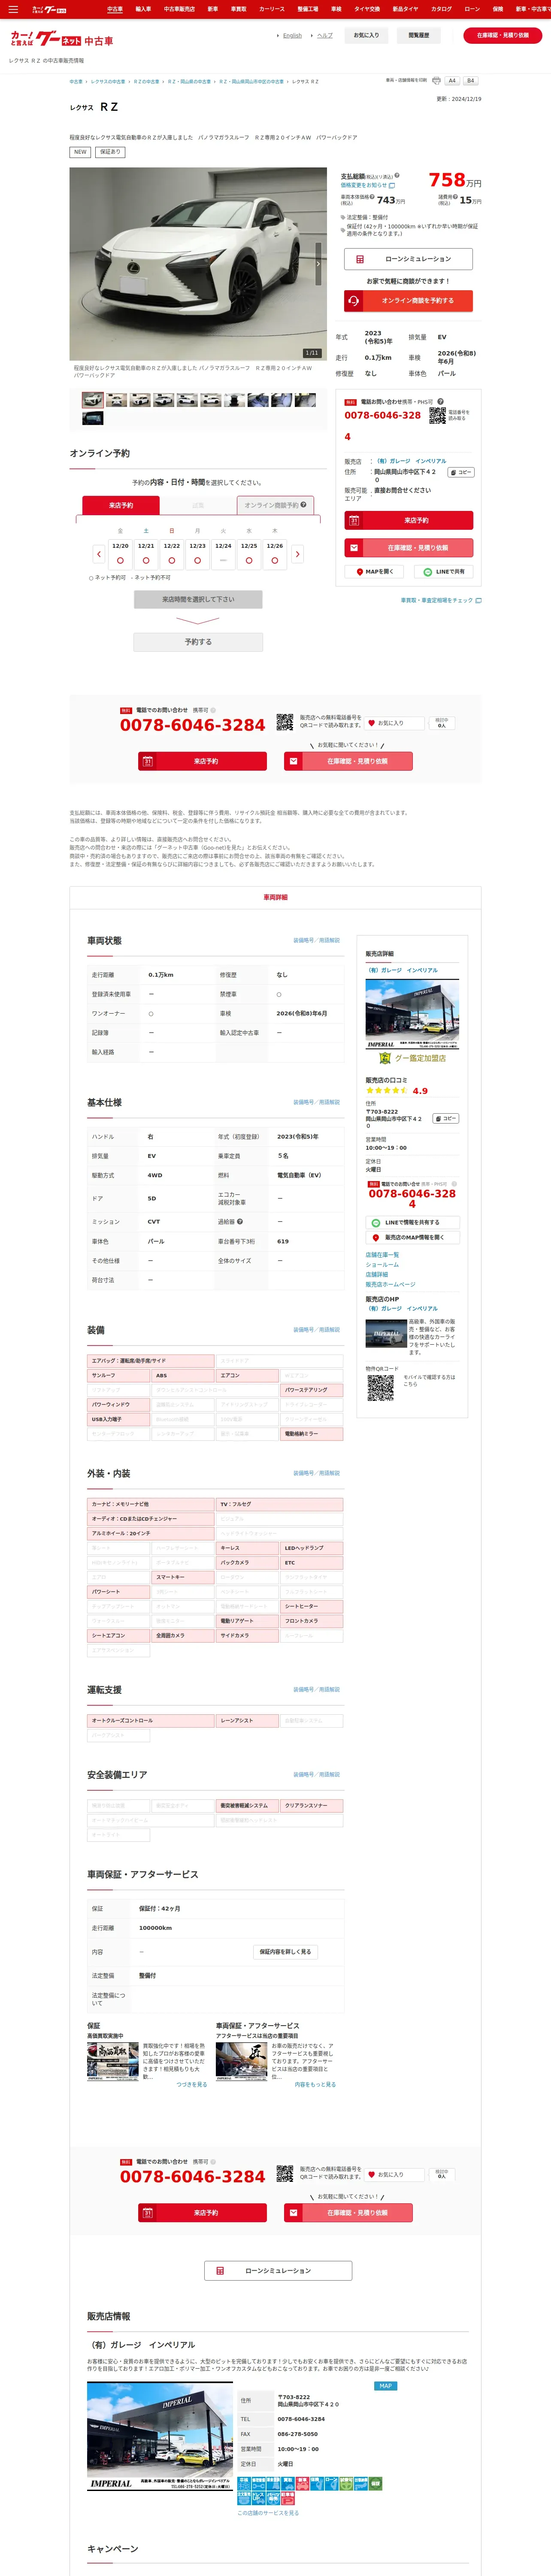Open 中古車販売店 in the top navigation
The width and height of the screenshot is (551, 2576).
click(179, 9)
